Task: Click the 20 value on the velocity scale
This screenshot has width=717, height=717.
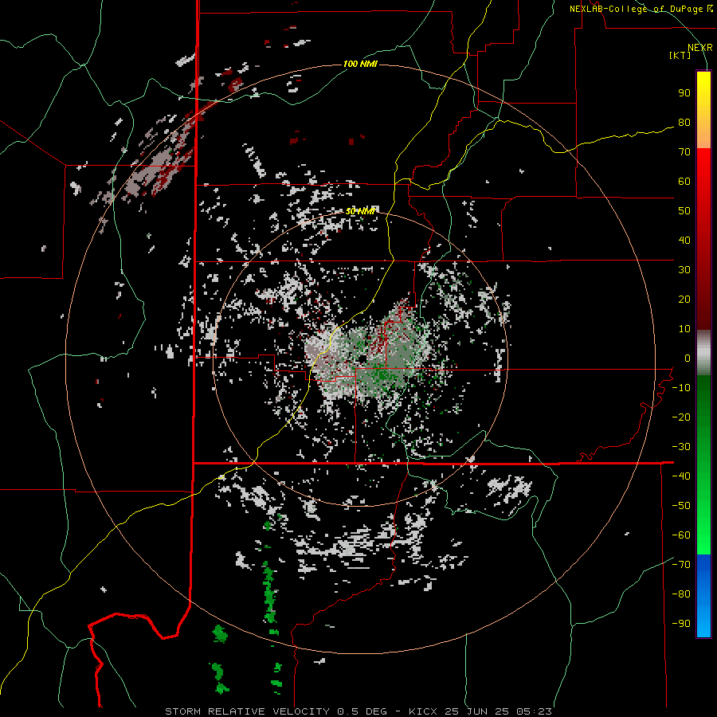Action: tap(684, 300)
